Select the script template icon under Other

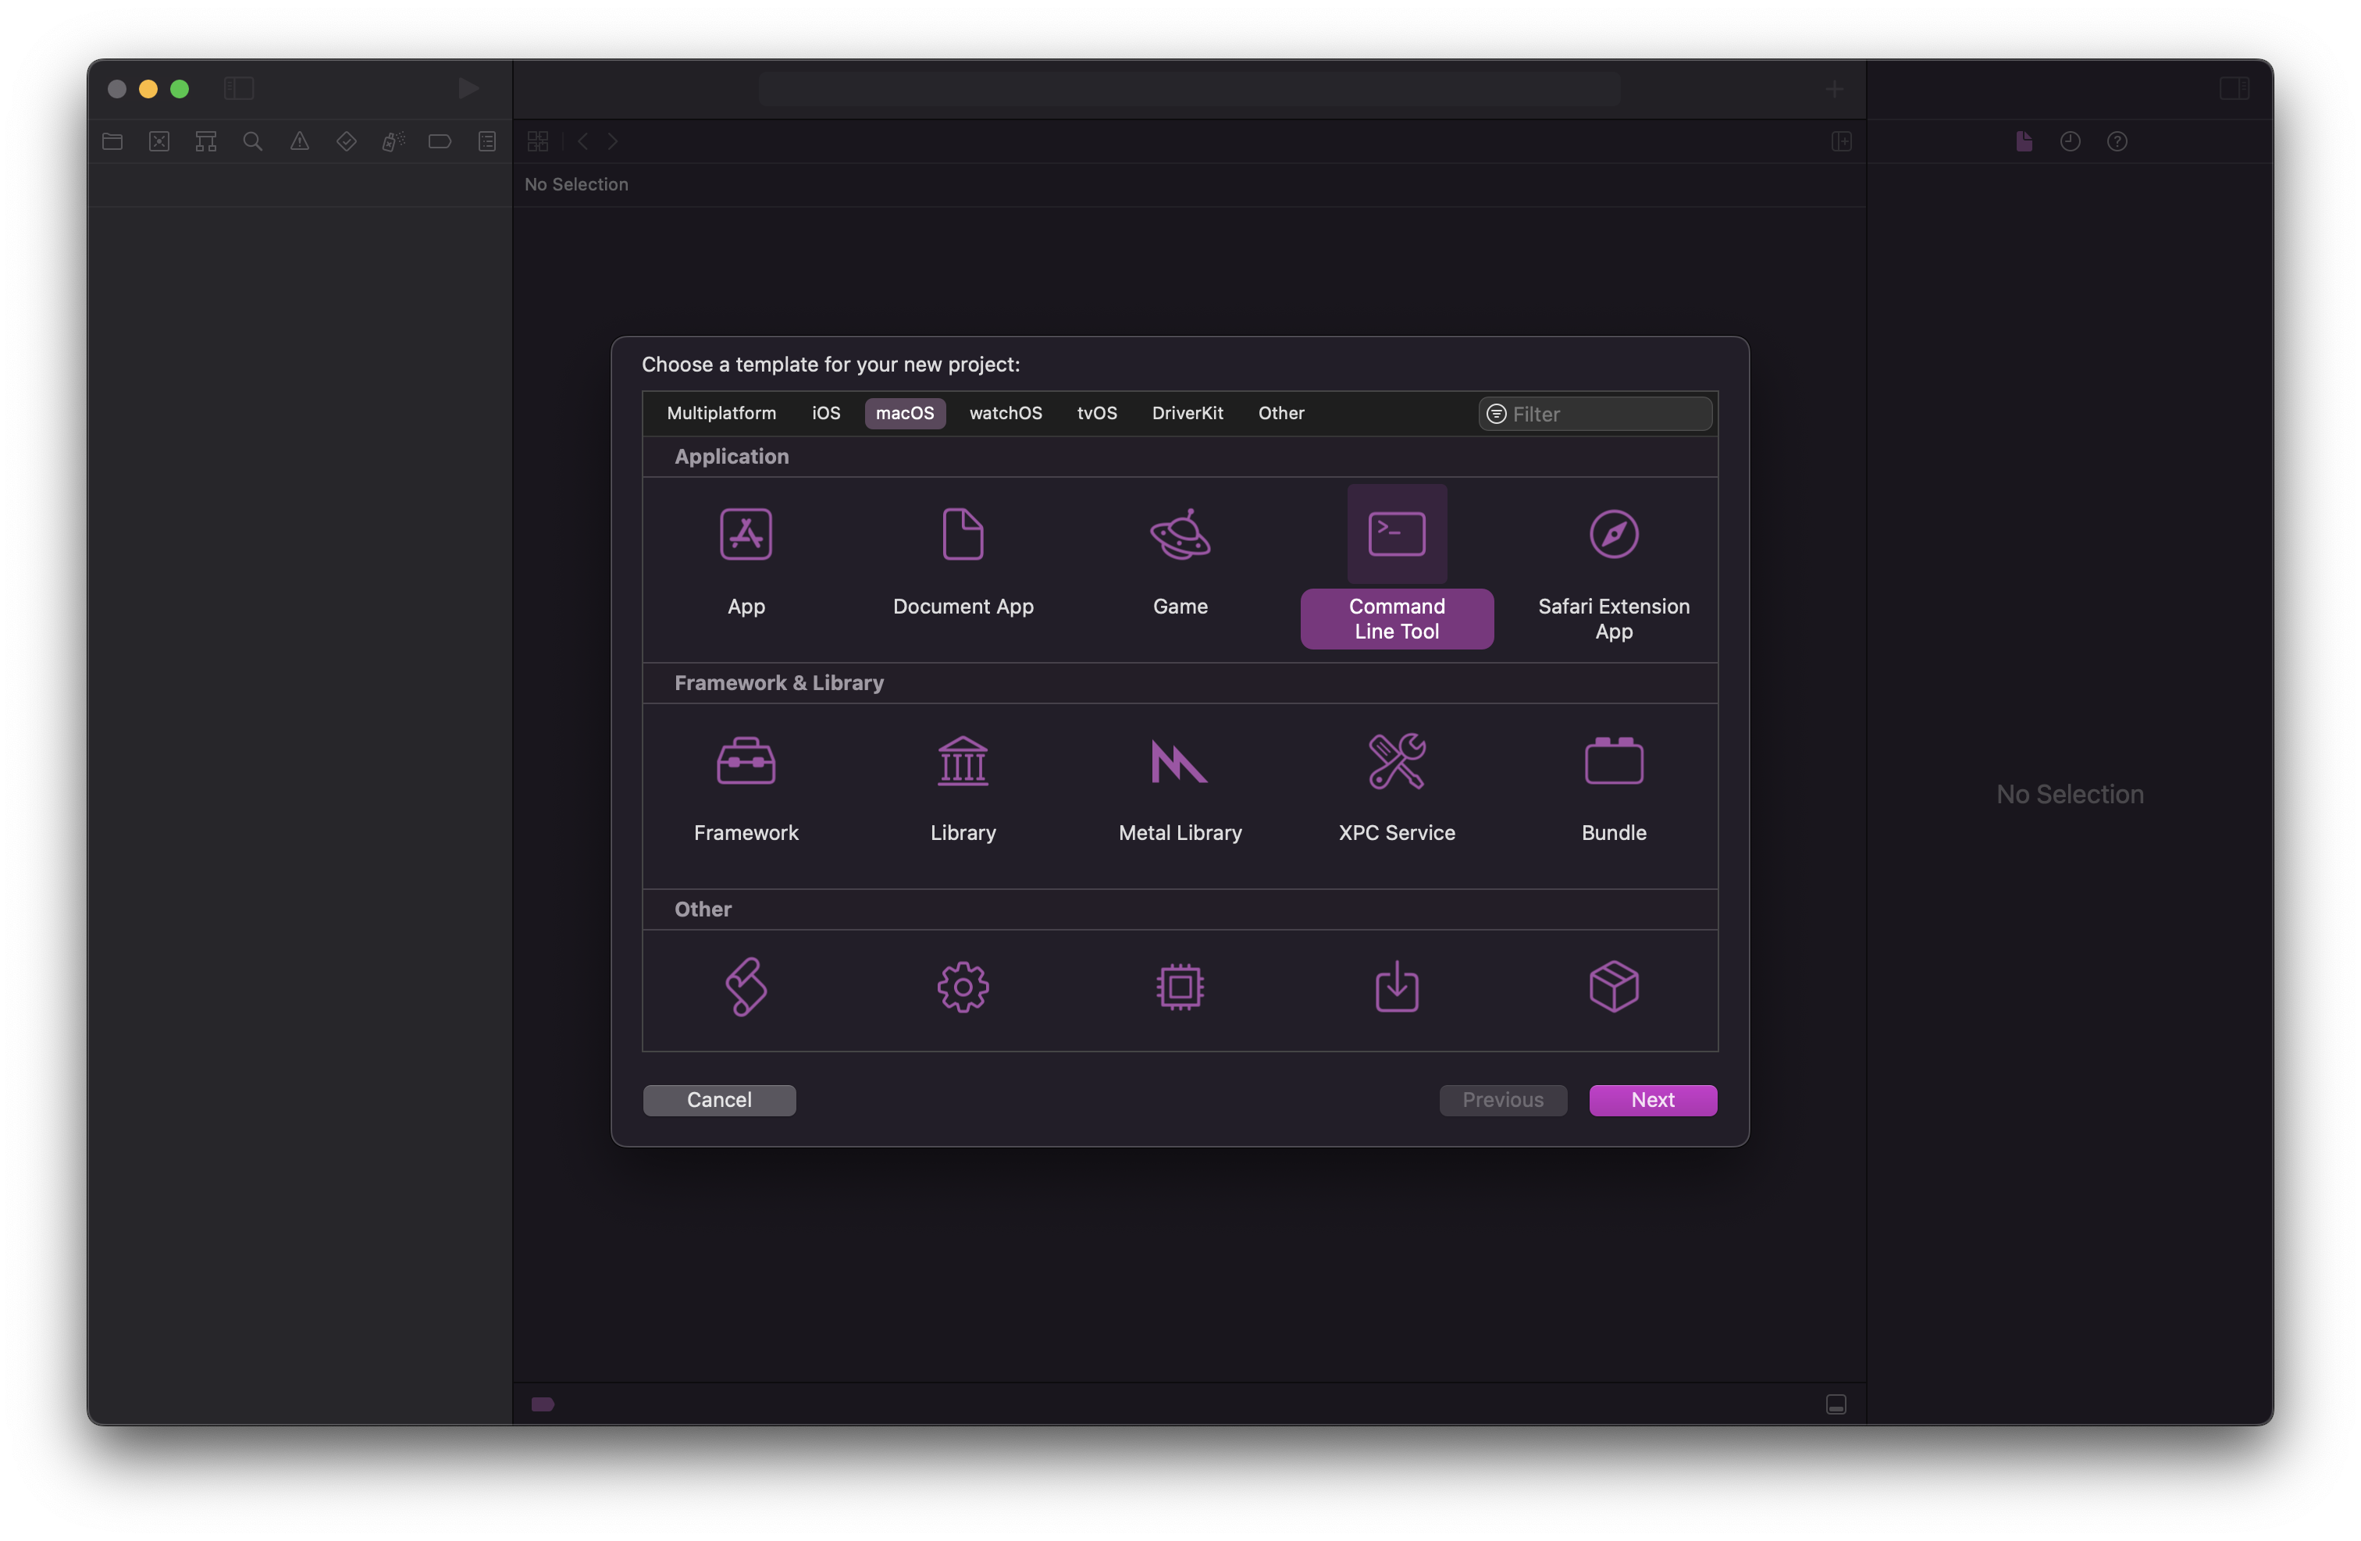tap(746, 987)
